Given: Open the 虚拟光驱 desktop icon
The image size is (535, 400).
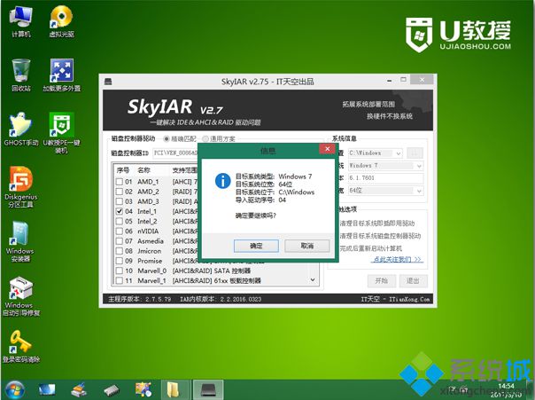Looking at the screenshot, I should pyautogui.click(x=61, y=21).
